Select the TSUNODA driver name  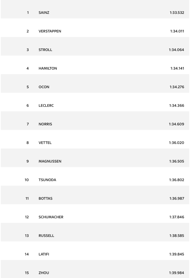(47, 180)
